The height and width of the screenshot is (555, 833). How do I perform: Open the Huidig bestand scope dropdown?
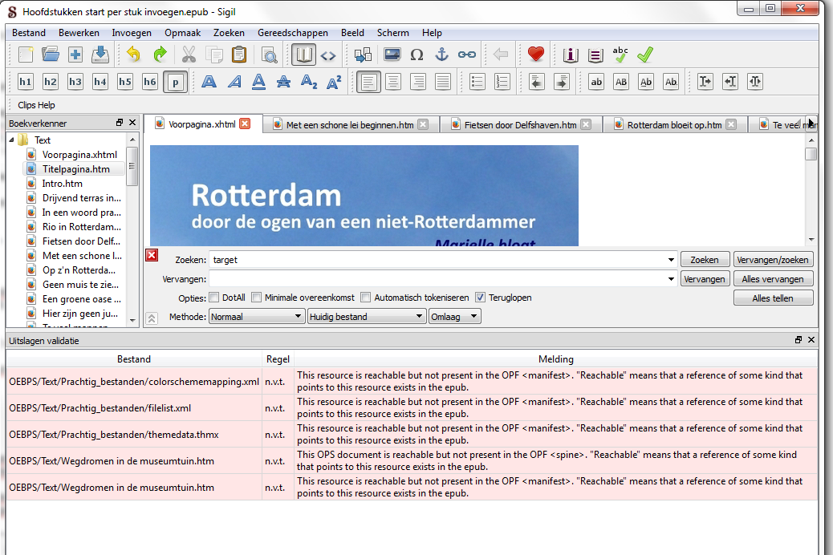point(367,317)
